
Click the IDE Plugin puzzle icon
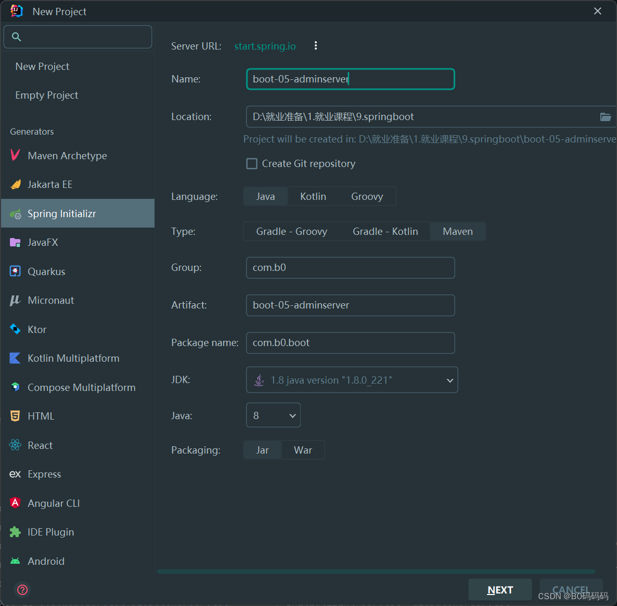[x=15, y=532]
